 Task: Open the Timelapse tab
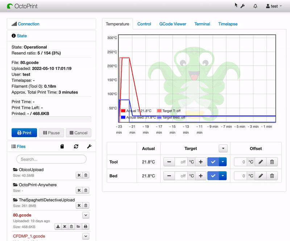point(228,24)
